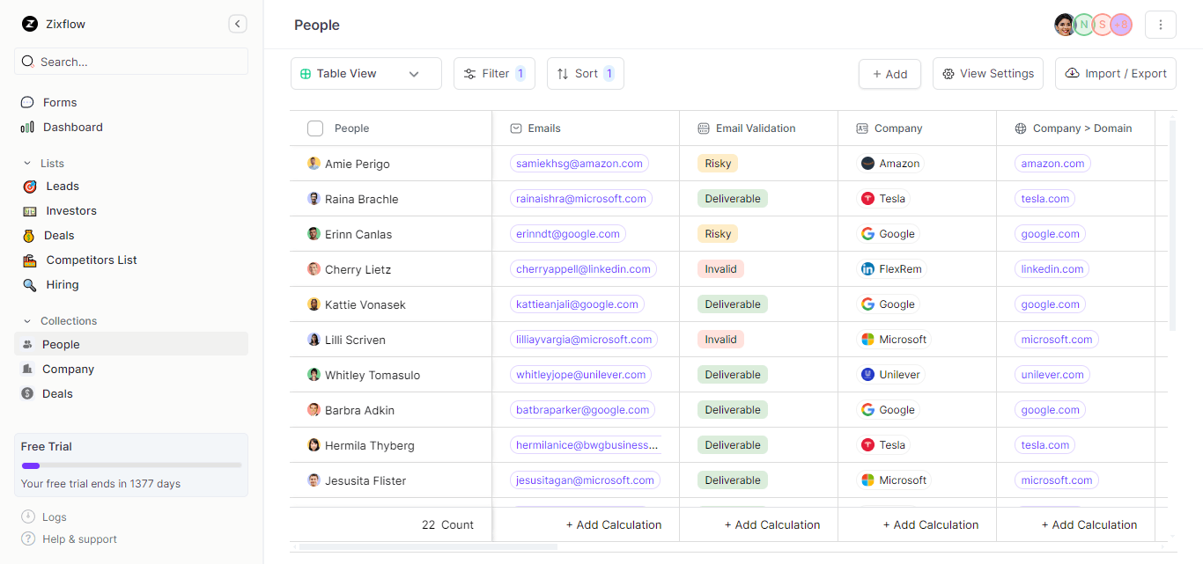This screenshot has width=1203, height=564.
Task: Click the Zixflow logo
Action: (x=30, y=24)
